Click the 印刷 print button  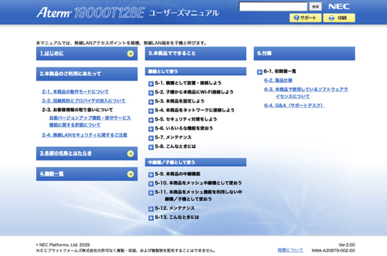pos(339,18)
